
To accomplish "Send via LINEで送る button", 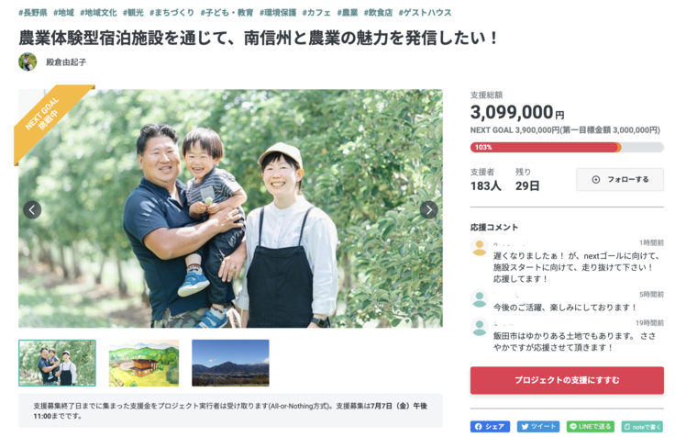I will 591,427.
